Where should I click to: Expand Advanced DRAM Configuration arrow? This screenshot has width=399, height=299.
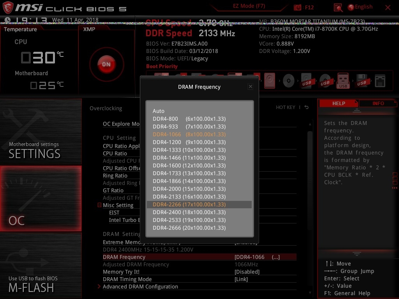[99, 287]
